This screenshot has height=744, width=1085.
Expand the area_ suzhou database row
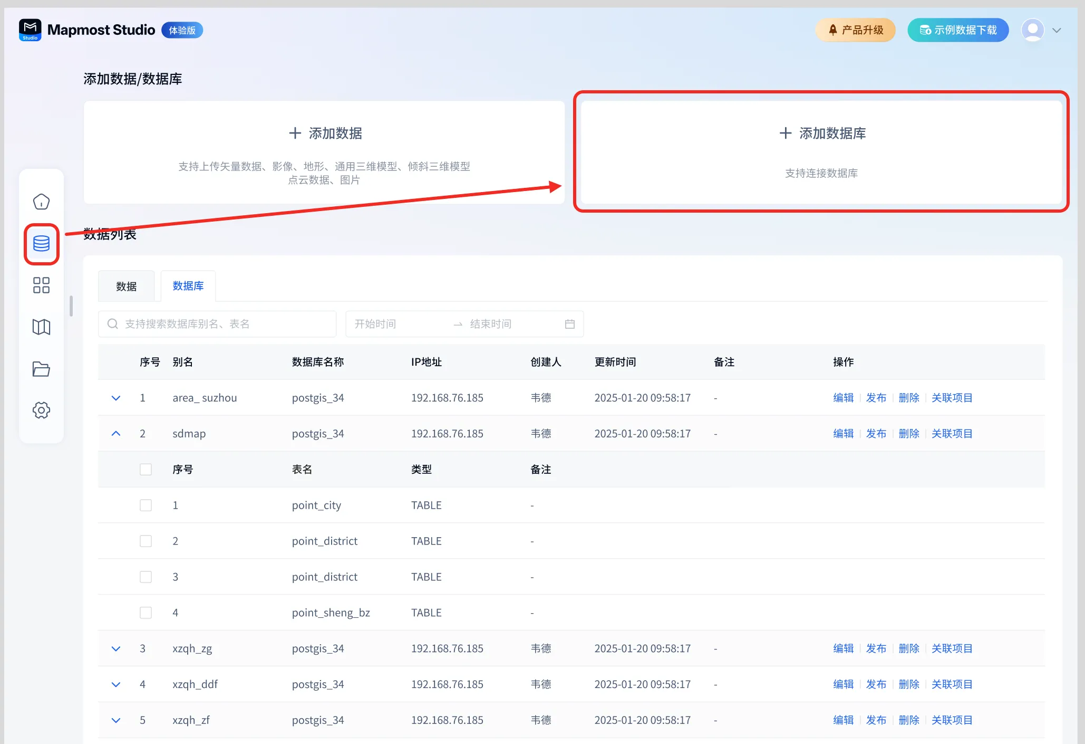pos(116,398)
